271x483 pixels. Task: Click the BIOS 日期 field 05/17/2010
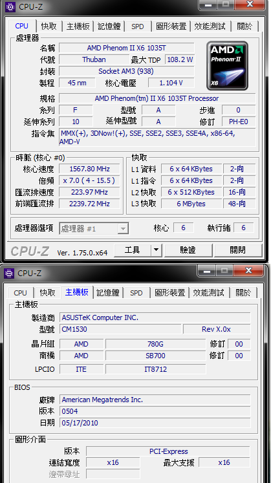(155, 423)
